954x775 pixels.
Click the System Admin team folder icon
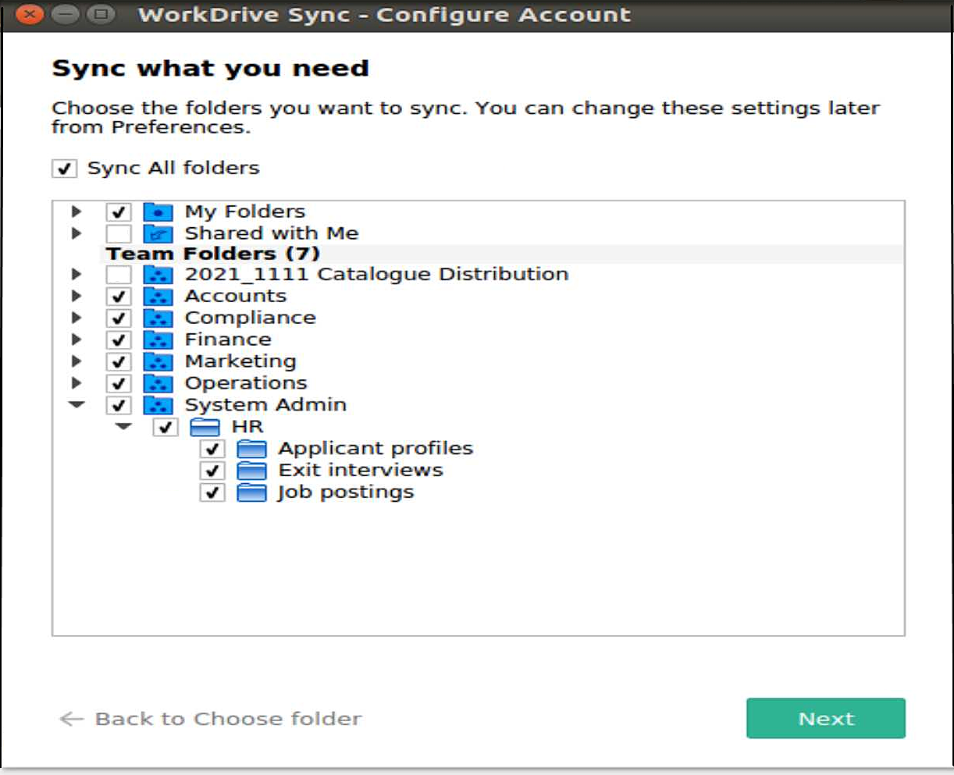coord(158,406)
